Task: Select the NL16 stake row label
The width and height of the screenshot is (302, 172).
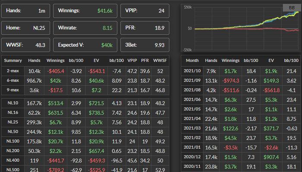Action: [13, 113]
